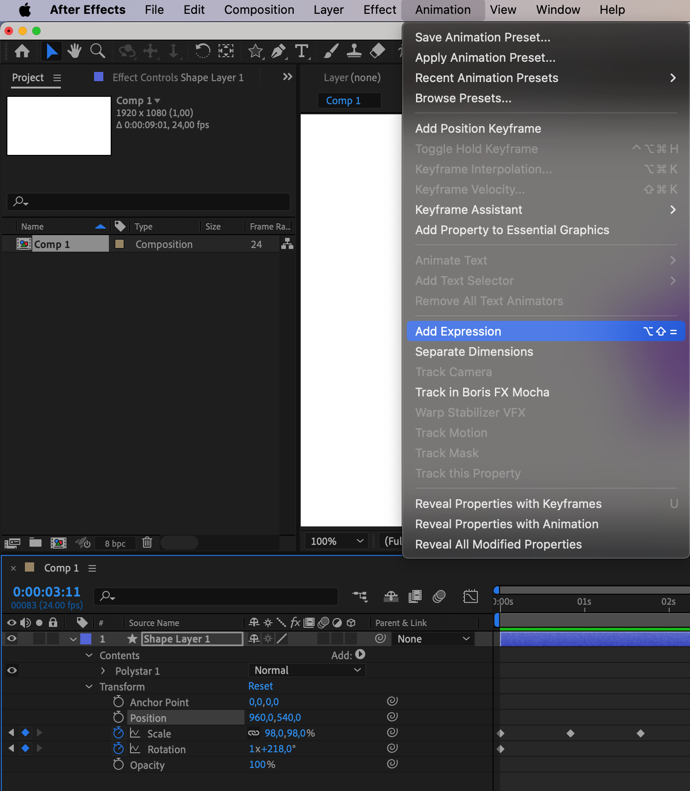
Task: Go to previous Scale keyframe arrow
Action: pyautogui.click(x=11, y=732)
